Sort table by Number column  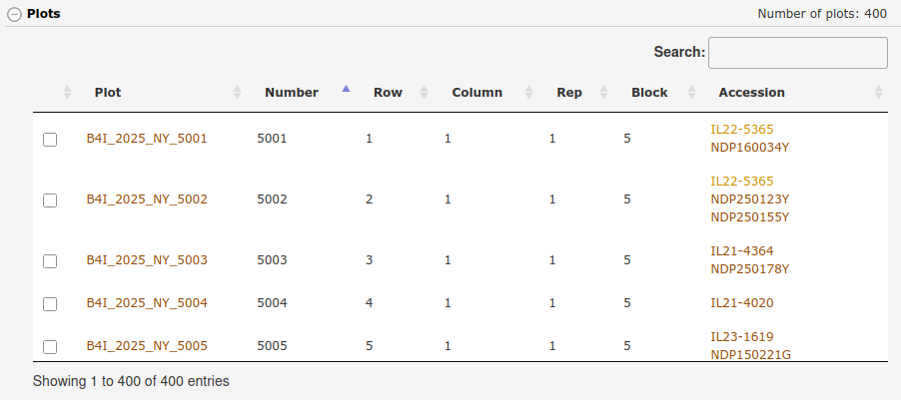[x=291, y=93]
